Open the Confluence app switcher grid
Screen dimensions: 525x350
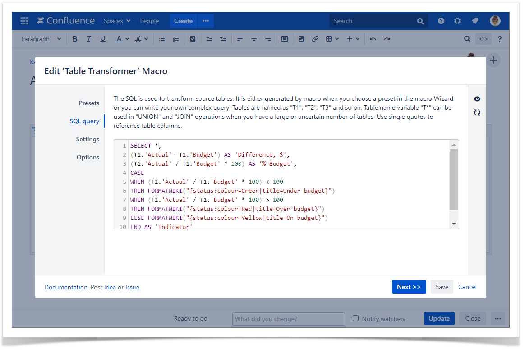point(24,21)
